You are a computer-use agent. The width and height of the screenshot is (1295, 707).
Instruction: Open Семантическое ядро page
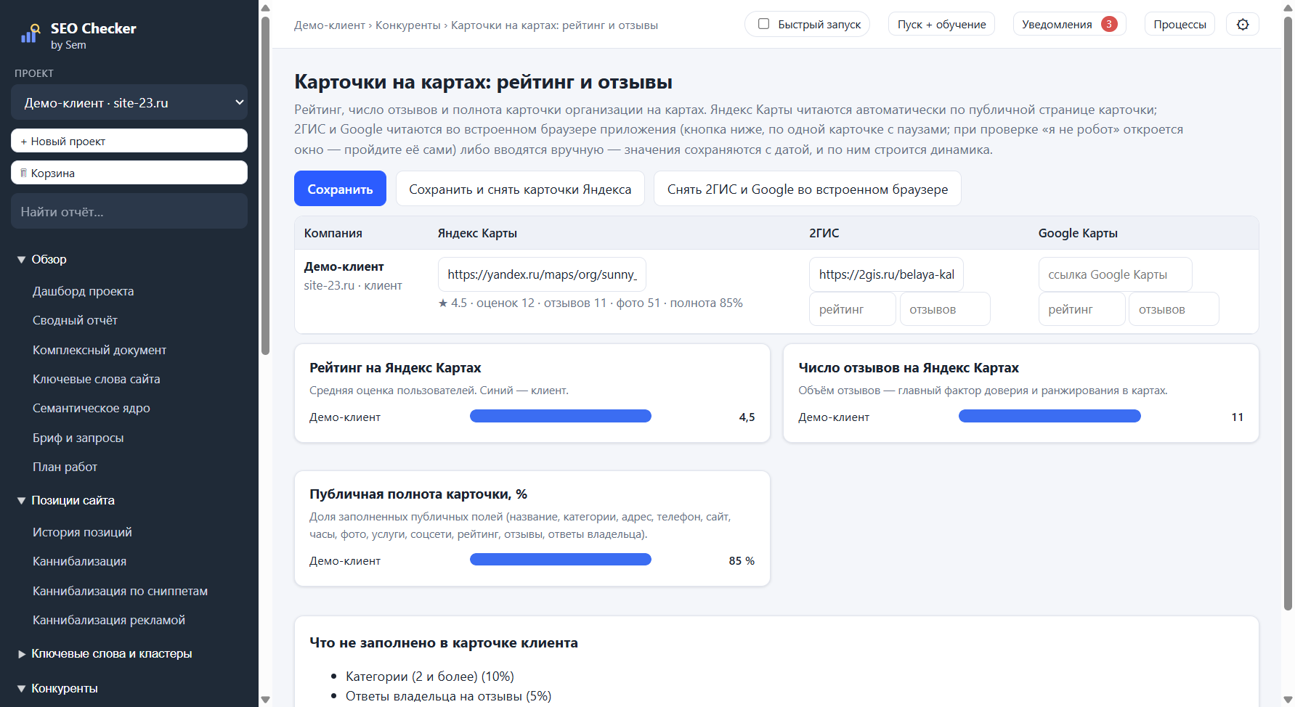click(91, 408)
